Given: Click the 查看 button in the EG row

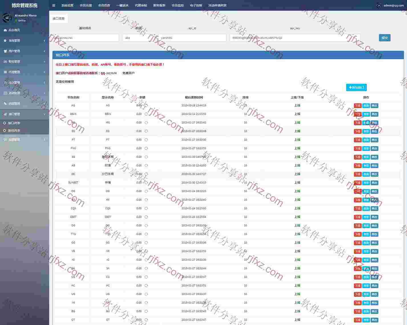Looking at the screenshot, I should [x=366, y=131].
